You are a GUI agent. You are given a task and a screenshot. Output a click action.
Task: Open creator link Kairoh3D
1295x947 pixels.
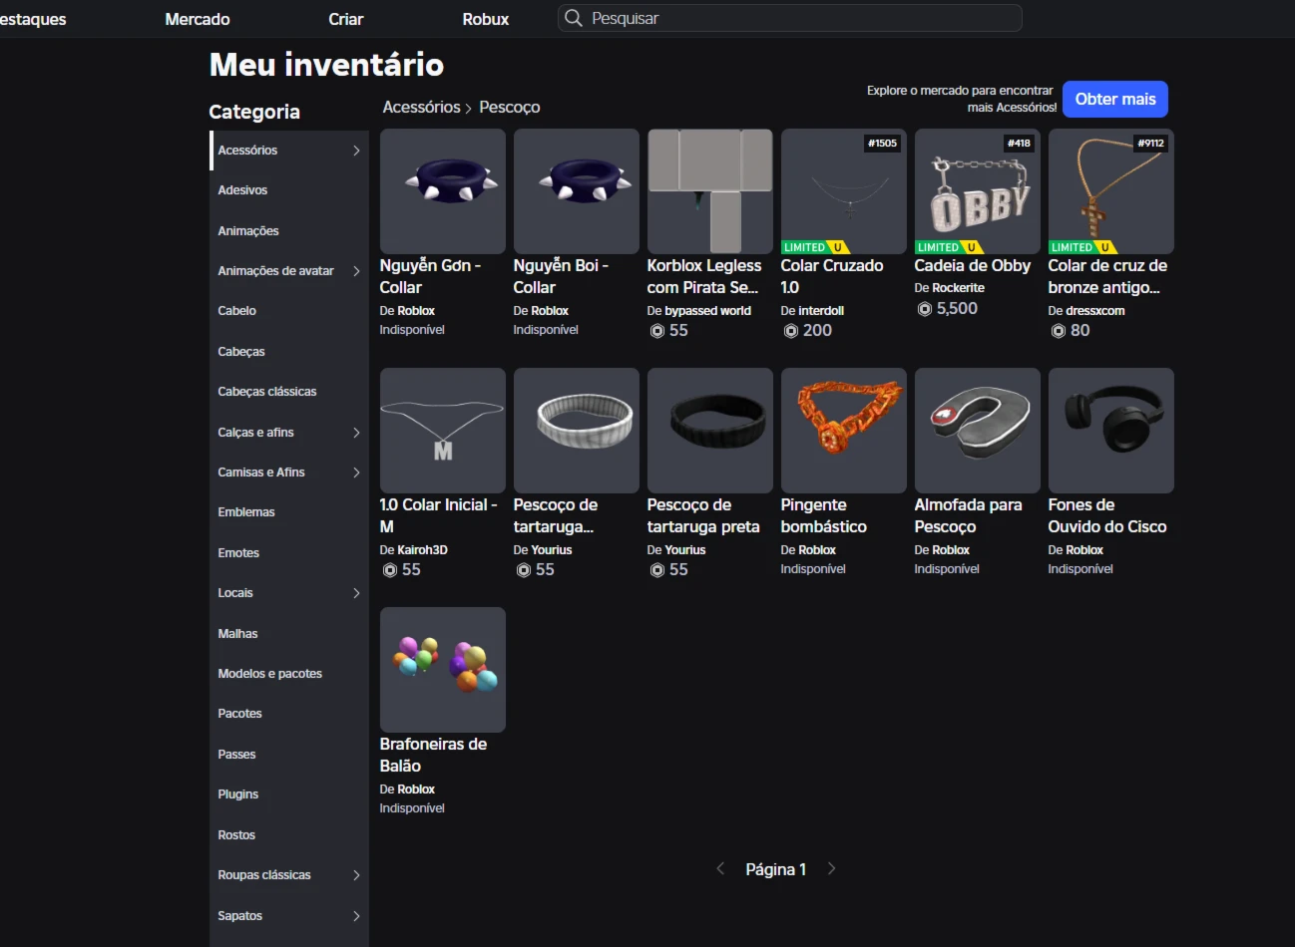click(x=422, y=550)
